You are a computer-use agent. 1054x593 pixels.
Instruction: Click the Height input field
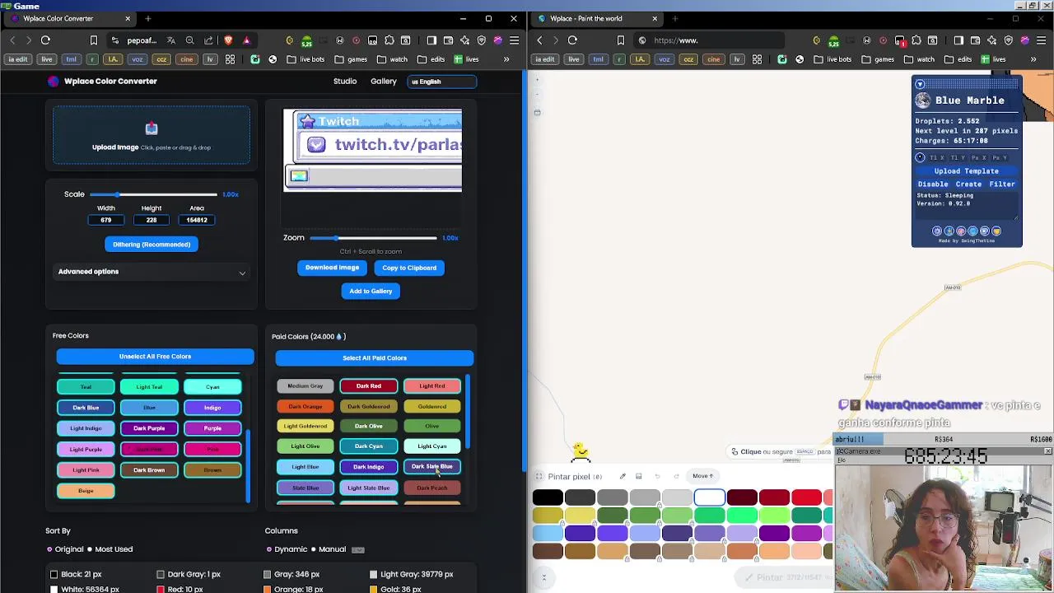(152, 220)
